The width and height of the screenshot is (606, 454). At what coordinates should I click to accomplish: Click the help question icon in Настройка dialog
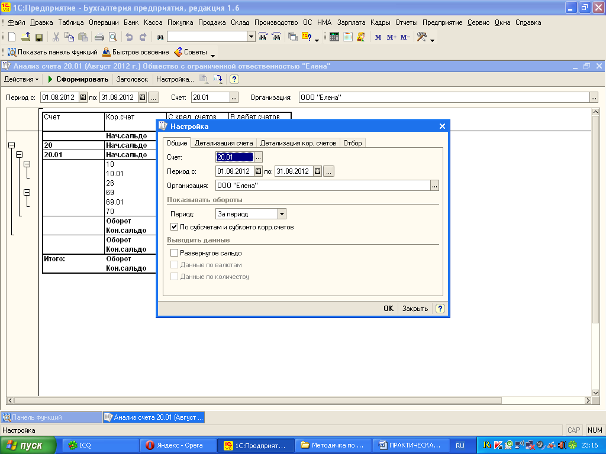point(440,309)
